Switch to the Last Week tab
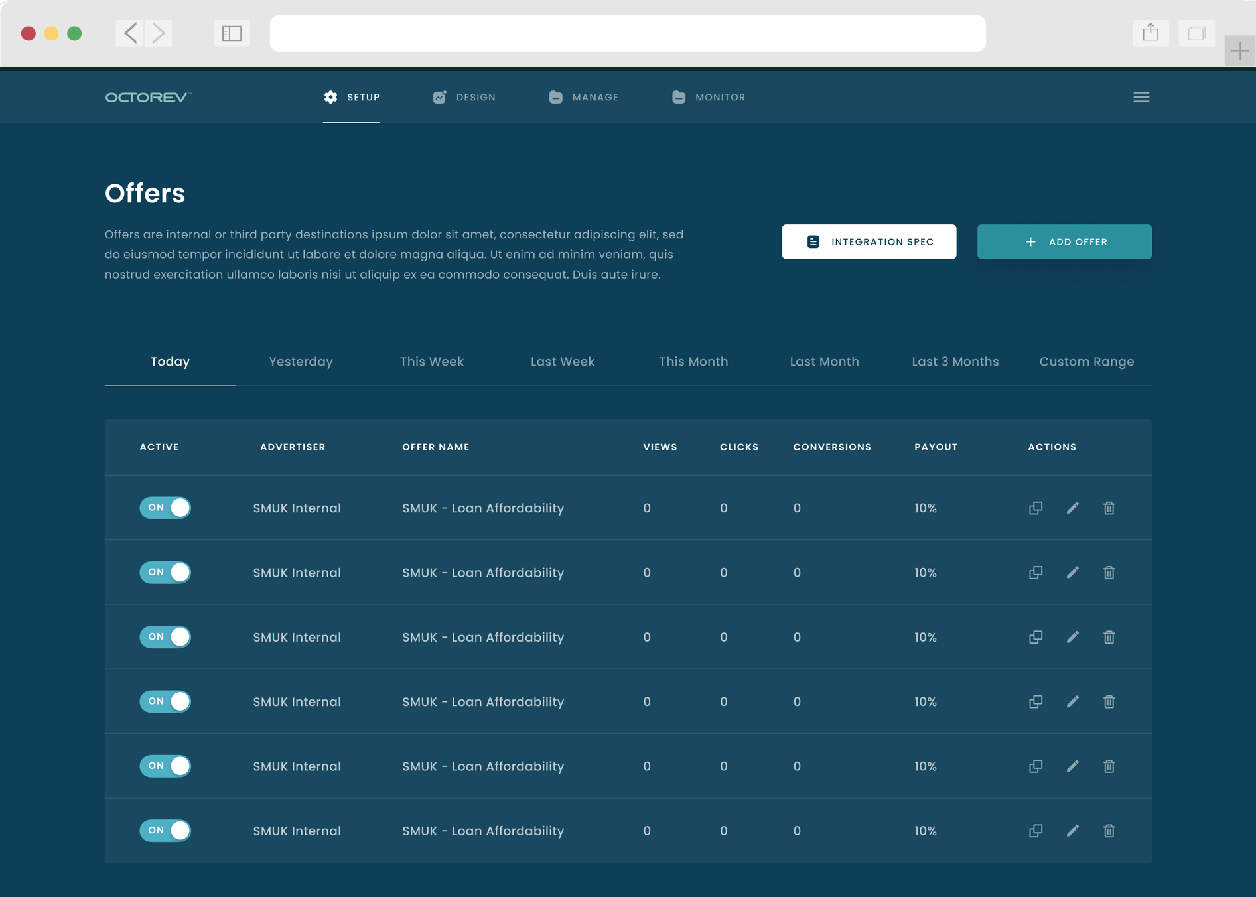Viewport: 1256px width, 897px height. tap(562, 362)
